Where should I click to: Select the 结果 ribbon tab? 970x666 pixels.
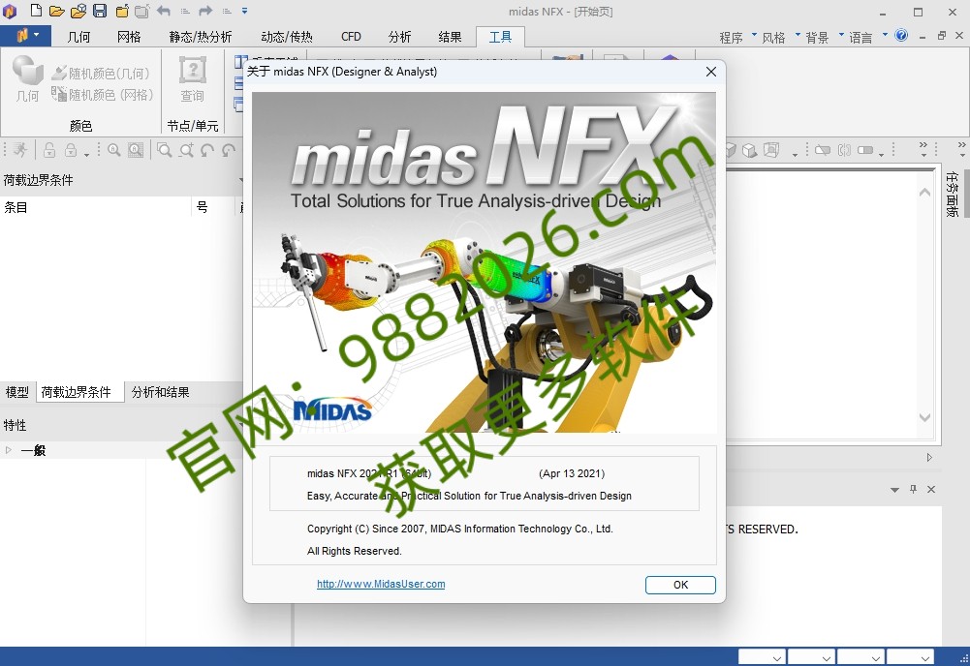[450, 37]
